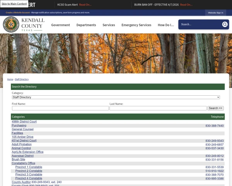Click the Website Sign In button

[216, 13]
